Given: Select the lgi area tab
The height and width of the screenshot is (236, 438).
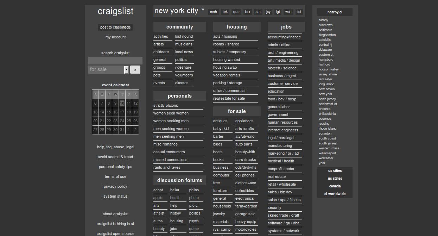Looking at the screenshot, I should coord(278,12).
